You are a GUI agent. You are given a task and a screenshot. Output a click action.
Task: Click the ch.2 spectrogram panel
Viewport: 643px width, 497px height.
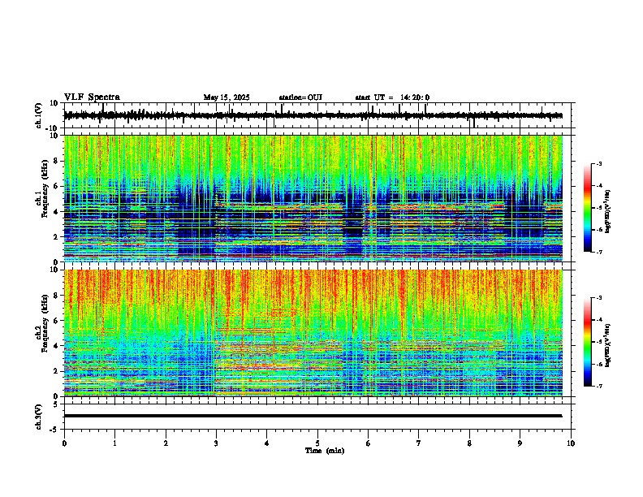pos(313,333)
